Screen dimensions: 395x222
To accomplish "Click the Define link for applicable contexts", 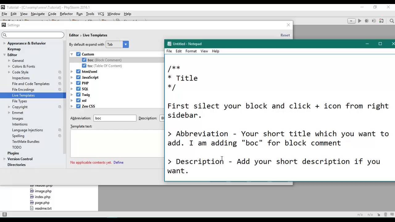I will point(118,162).
